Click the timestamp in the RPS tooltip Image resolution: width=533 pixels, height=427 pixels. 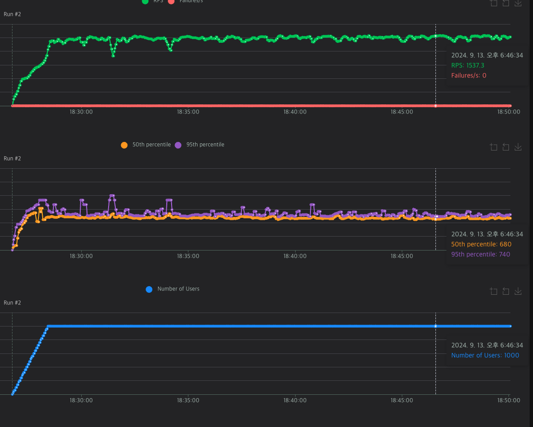point(487,55)
